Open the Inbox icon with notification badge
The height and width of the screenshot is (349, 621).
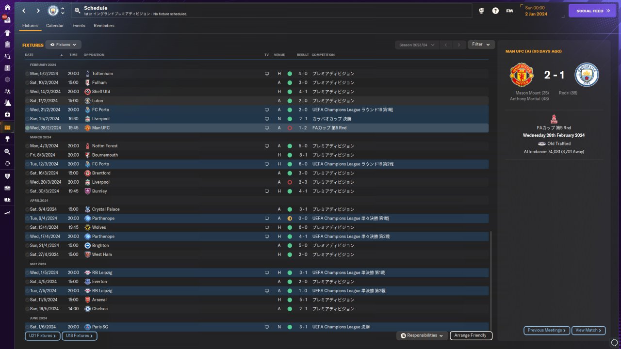[7, 19]
